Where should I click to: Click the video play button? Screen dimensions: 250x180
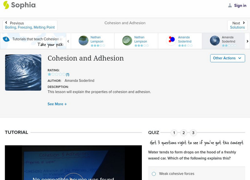pyautogui.click(x=73, y=178)
